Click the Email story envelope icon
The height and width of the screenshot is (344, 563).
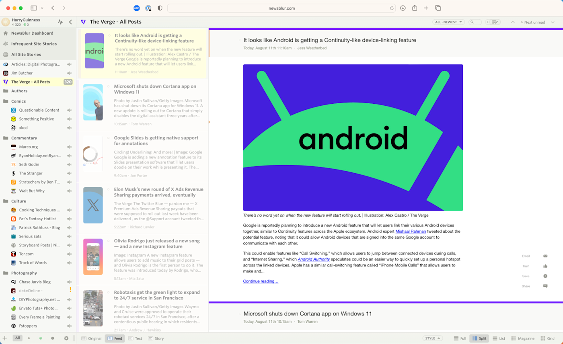545,256
